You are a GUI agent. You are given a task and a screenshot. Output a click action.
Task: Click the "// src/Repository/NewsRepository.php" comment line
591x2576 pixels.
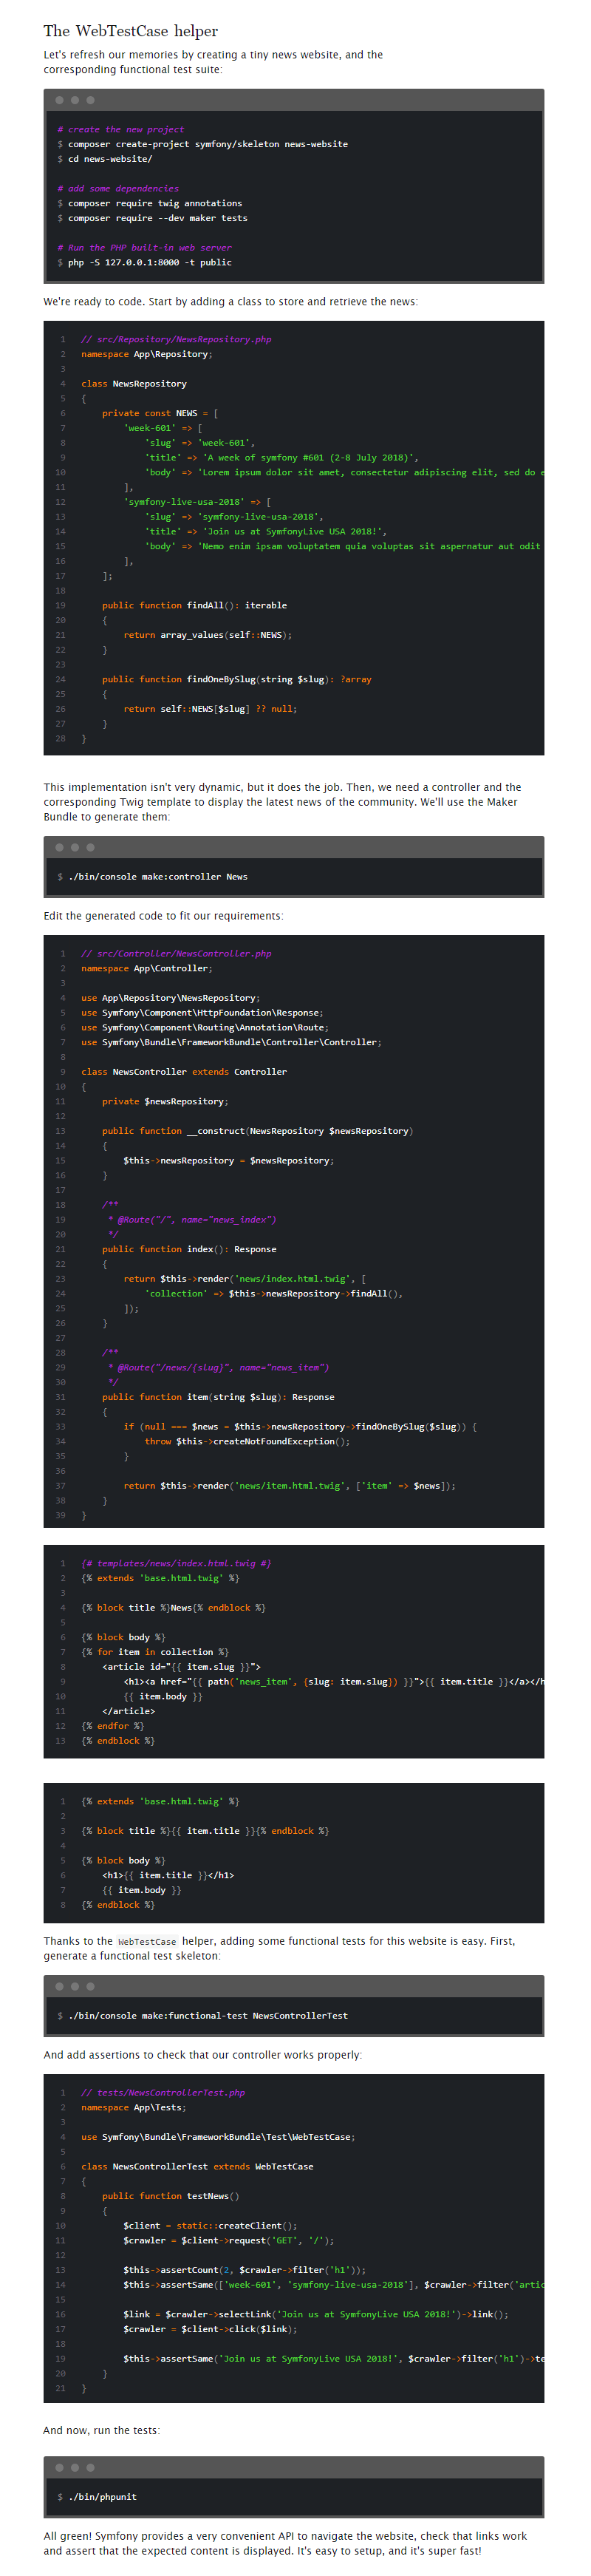pyautogui.click(x=176, y=339)
